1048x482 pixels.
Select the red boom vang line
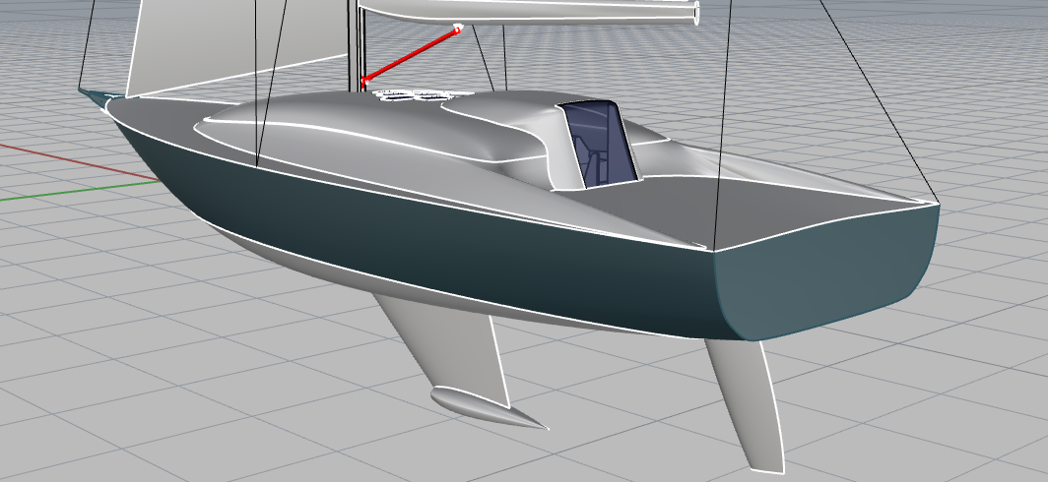coord(411,55)
